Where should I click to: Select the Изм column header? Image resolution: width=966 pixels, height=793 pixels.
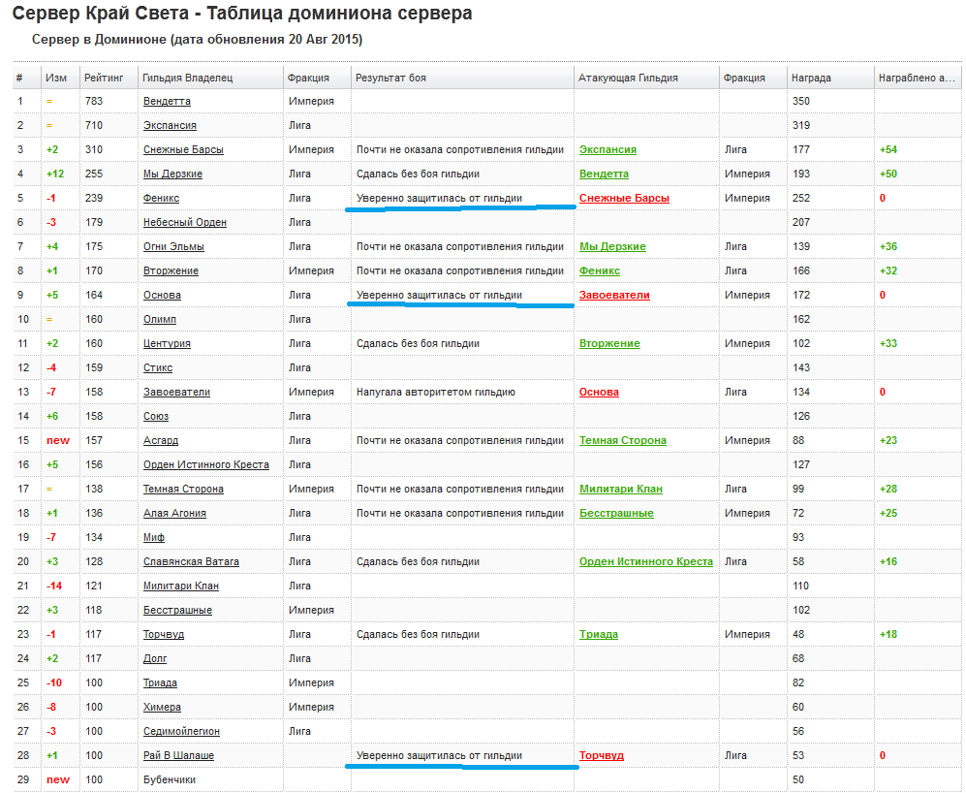click(x=56, y=78)
